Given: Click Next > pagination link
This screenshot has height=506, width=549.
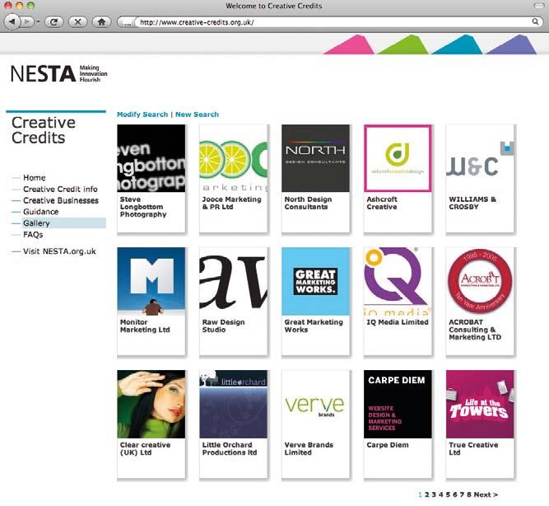Looking at the screenshot, I should tap(486, 494).
